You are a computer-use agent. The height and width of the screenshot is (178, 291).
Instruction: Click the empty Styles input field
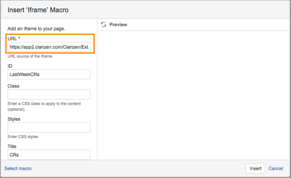click(49, 127)
